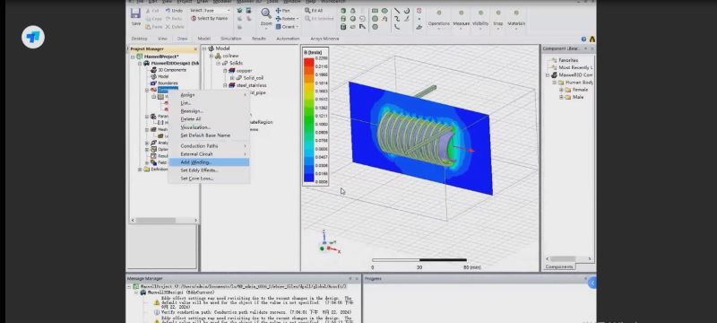Screen dimensions: 717x323
Task: Select the Draw Rectangle tool
Action: 375,11
